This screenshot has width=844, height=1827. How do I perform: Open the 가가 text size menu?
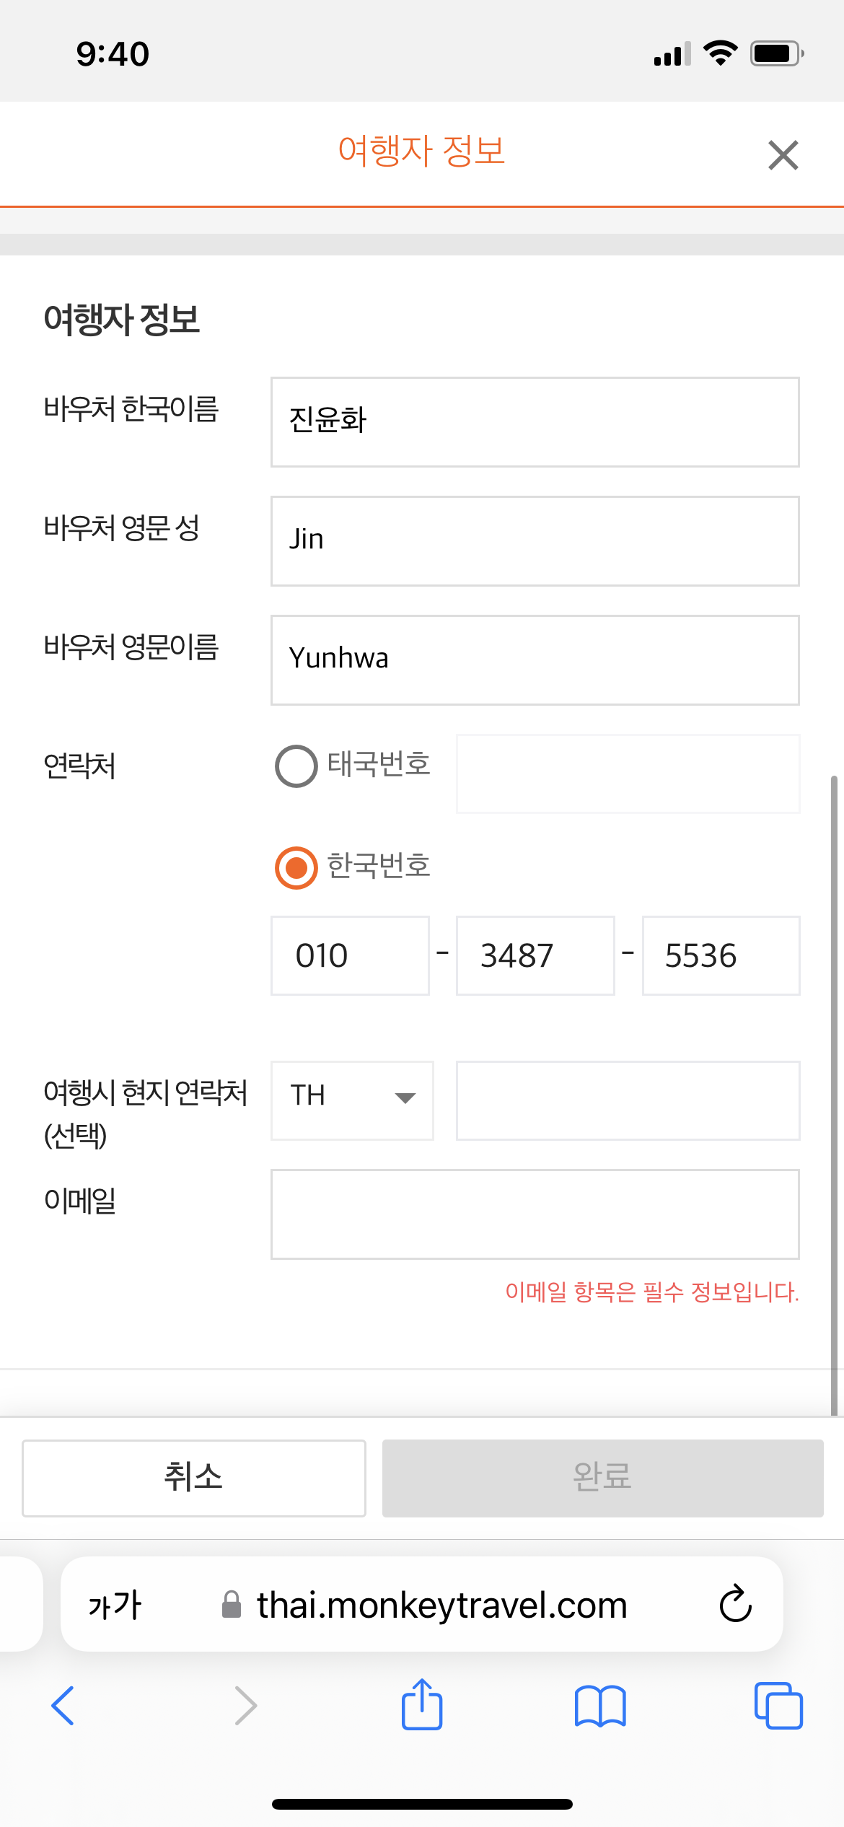(x=115, y=1605)
